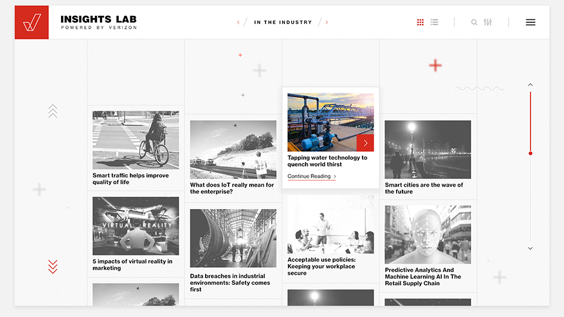Open the filter sliders icon
The width and height of the screenshot is (564, 317).
[x=488, y=22]
